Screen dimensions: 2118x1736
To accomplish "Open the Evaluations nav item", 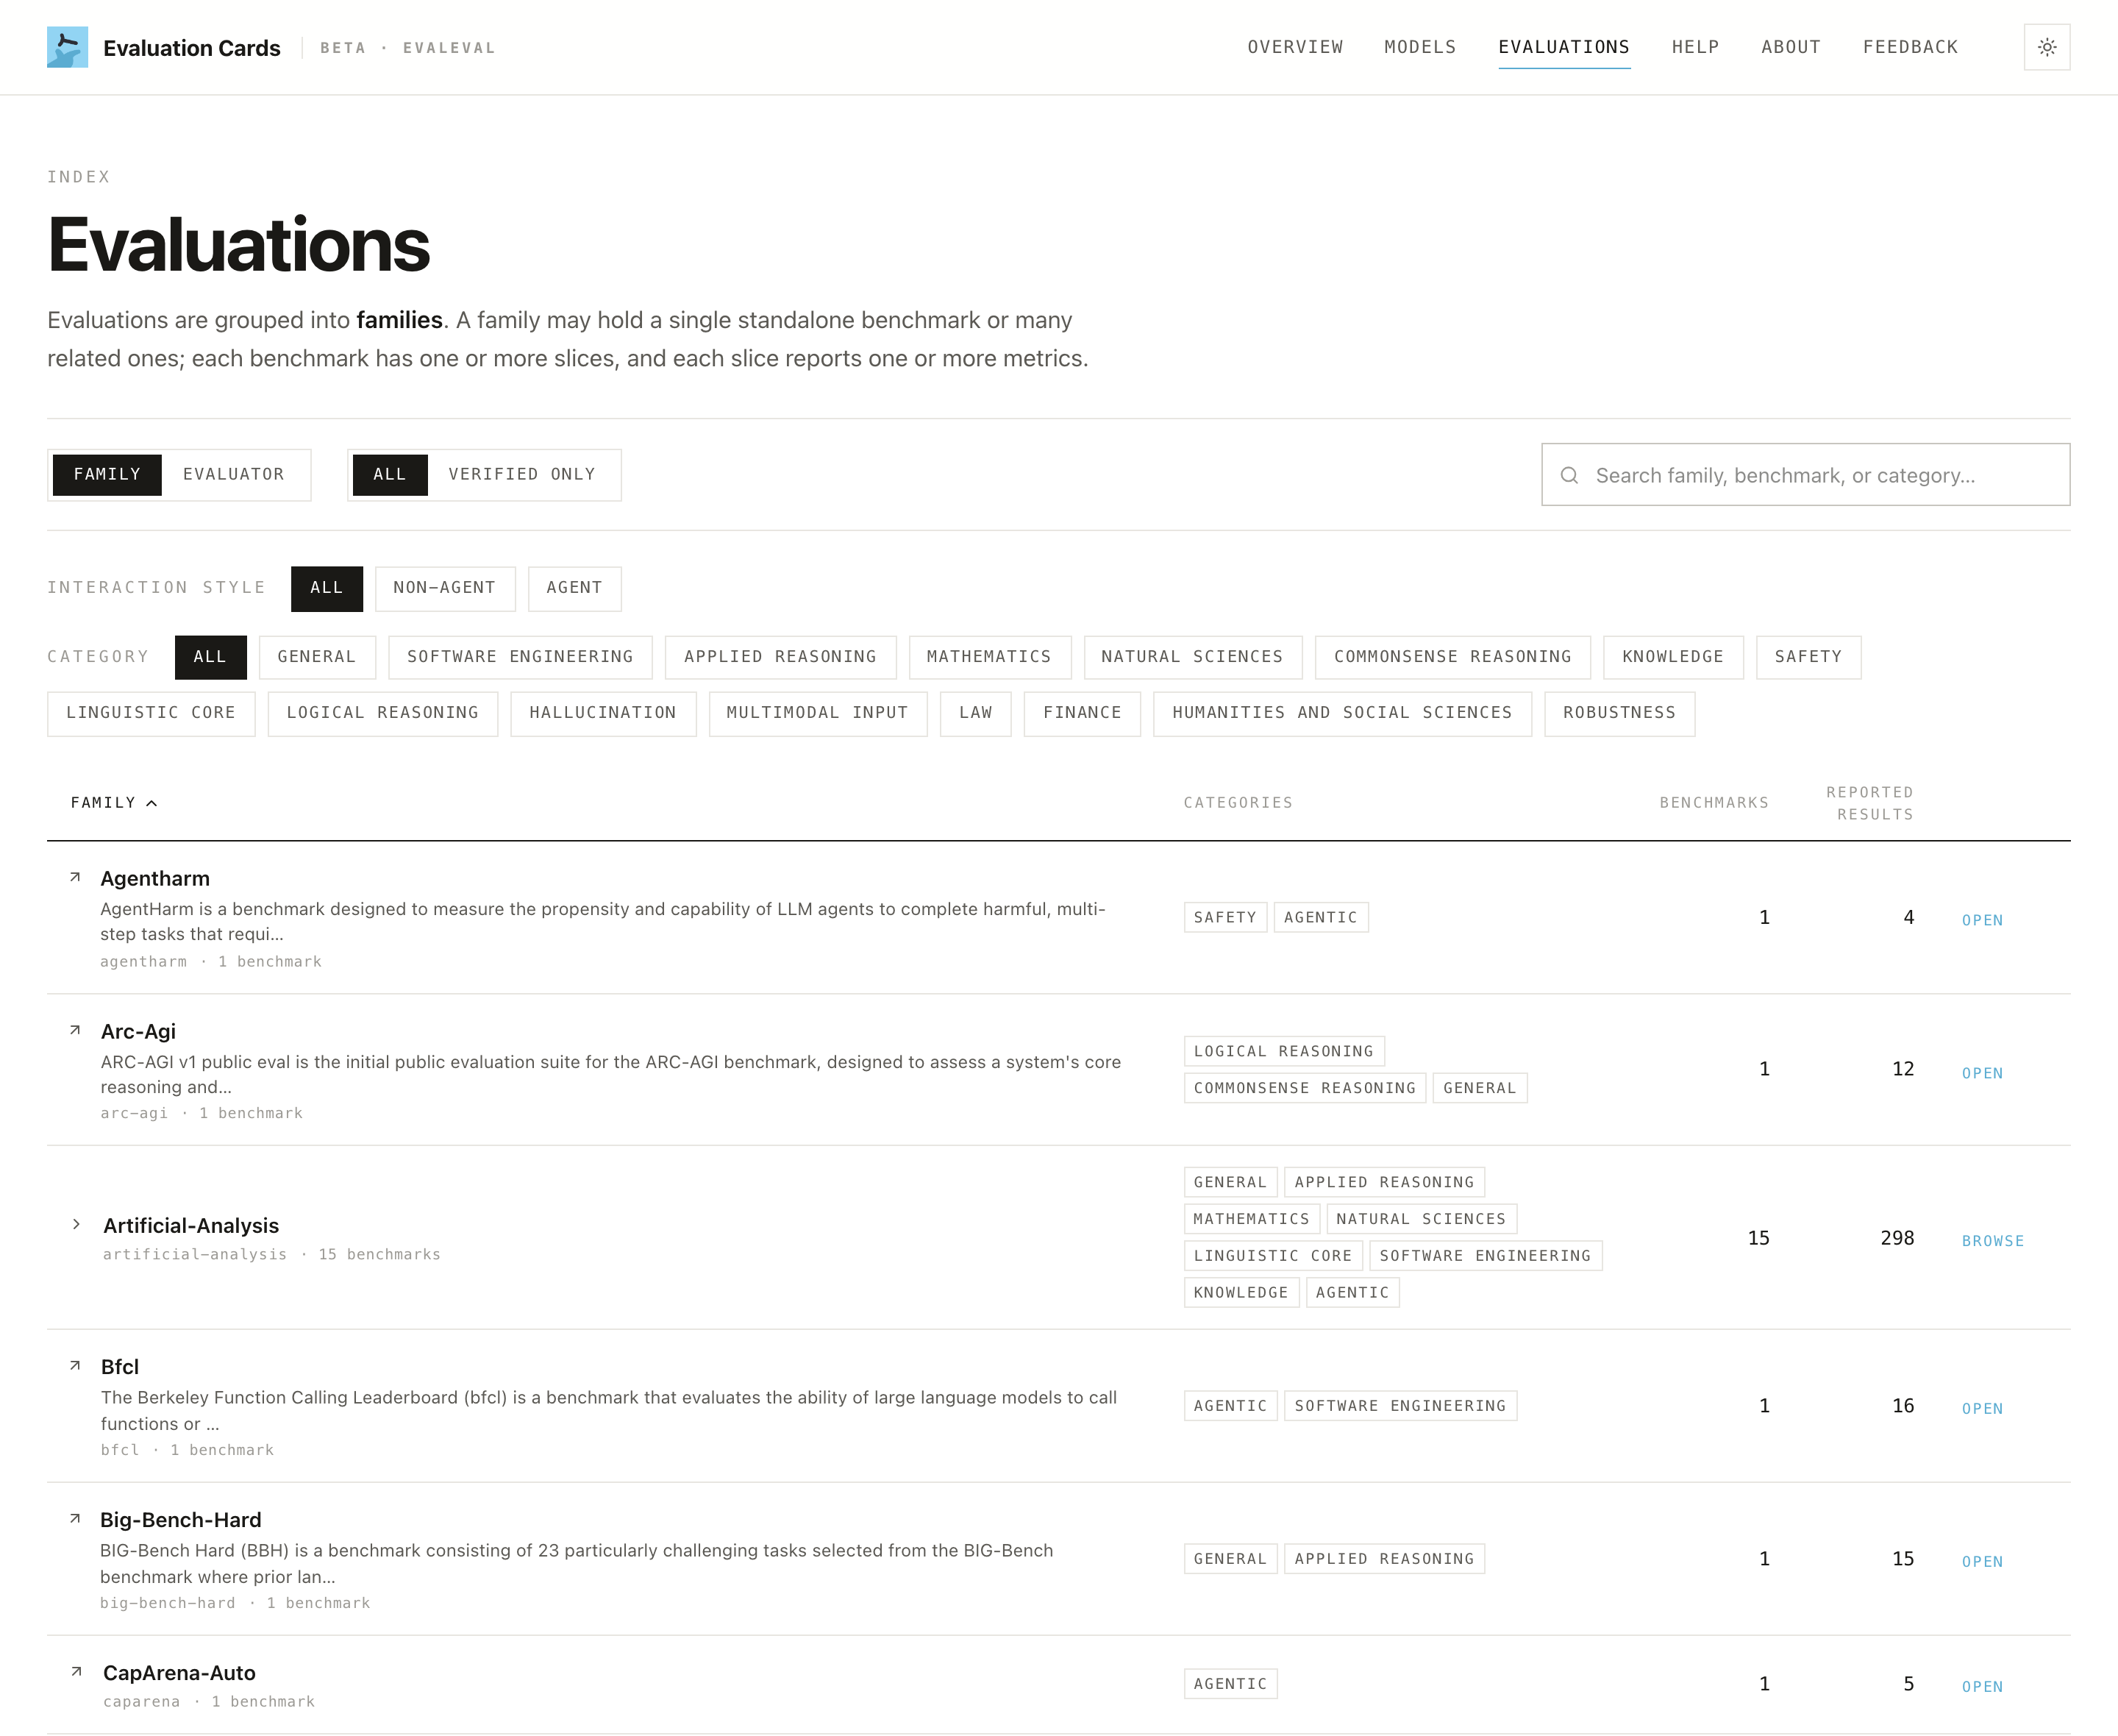I will [1564, 47].
